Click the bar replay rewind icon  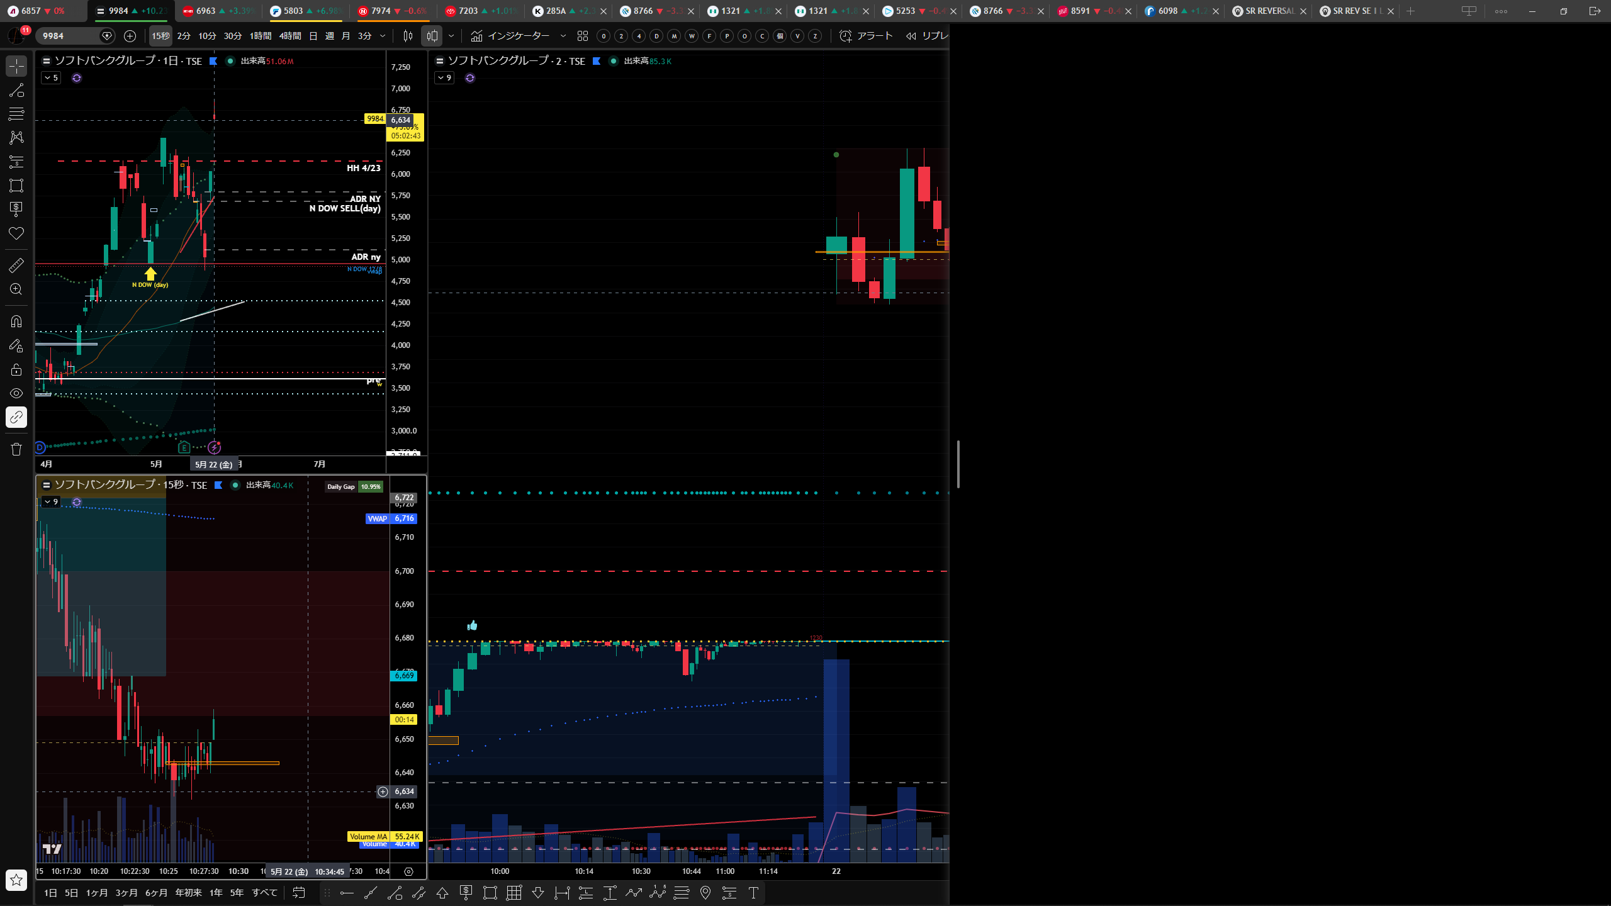coord(911,36)
